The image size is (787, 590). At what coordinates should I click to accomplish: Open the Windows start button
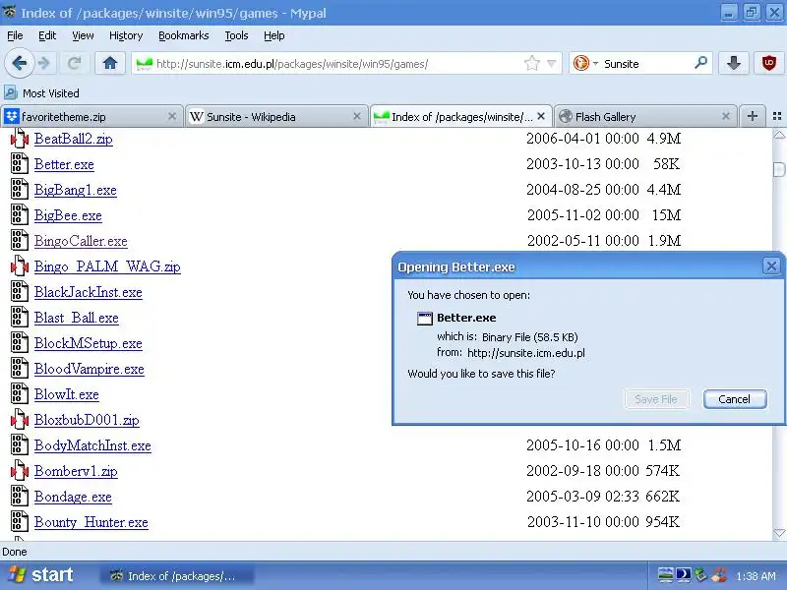pos(40,575)
